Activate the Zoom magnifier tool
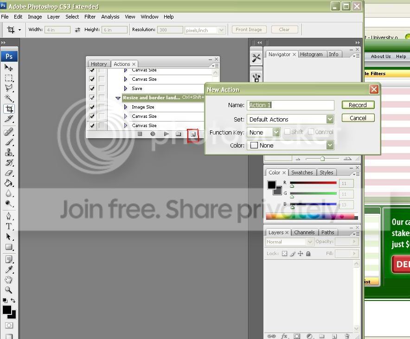 click(9, 290)
